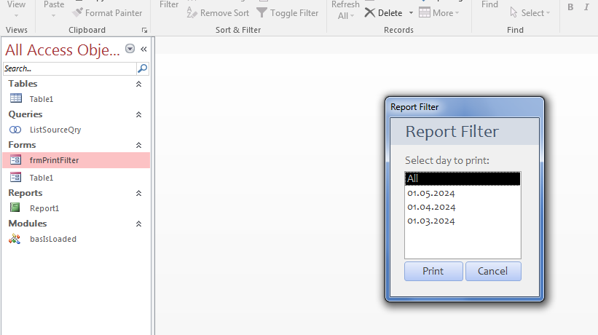Image resolution: width=598 pixels, height=335 pixels.
Task: Select 01.05.2024 in the day list
Action: coord(463,193)
